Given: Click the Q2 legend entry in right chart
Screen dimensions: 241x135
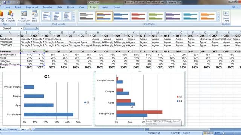Looking at the screenshot, I should tap(179, 96).
